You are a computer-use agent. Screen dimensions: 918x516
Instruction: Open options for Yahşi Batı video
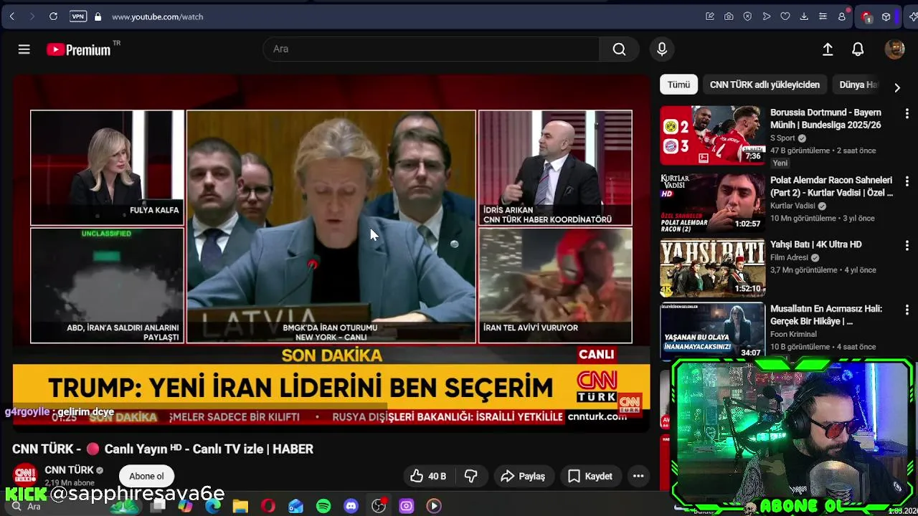click(907, 246)
